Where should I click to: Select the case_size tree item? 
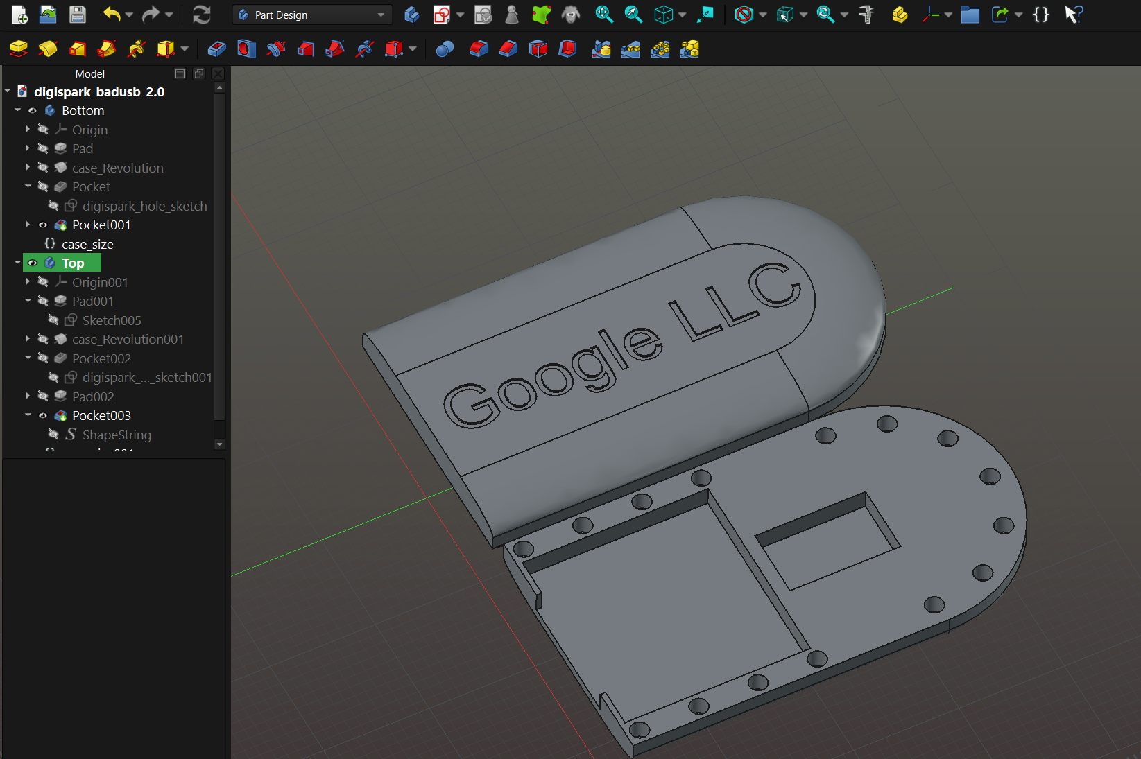[87, 244]
